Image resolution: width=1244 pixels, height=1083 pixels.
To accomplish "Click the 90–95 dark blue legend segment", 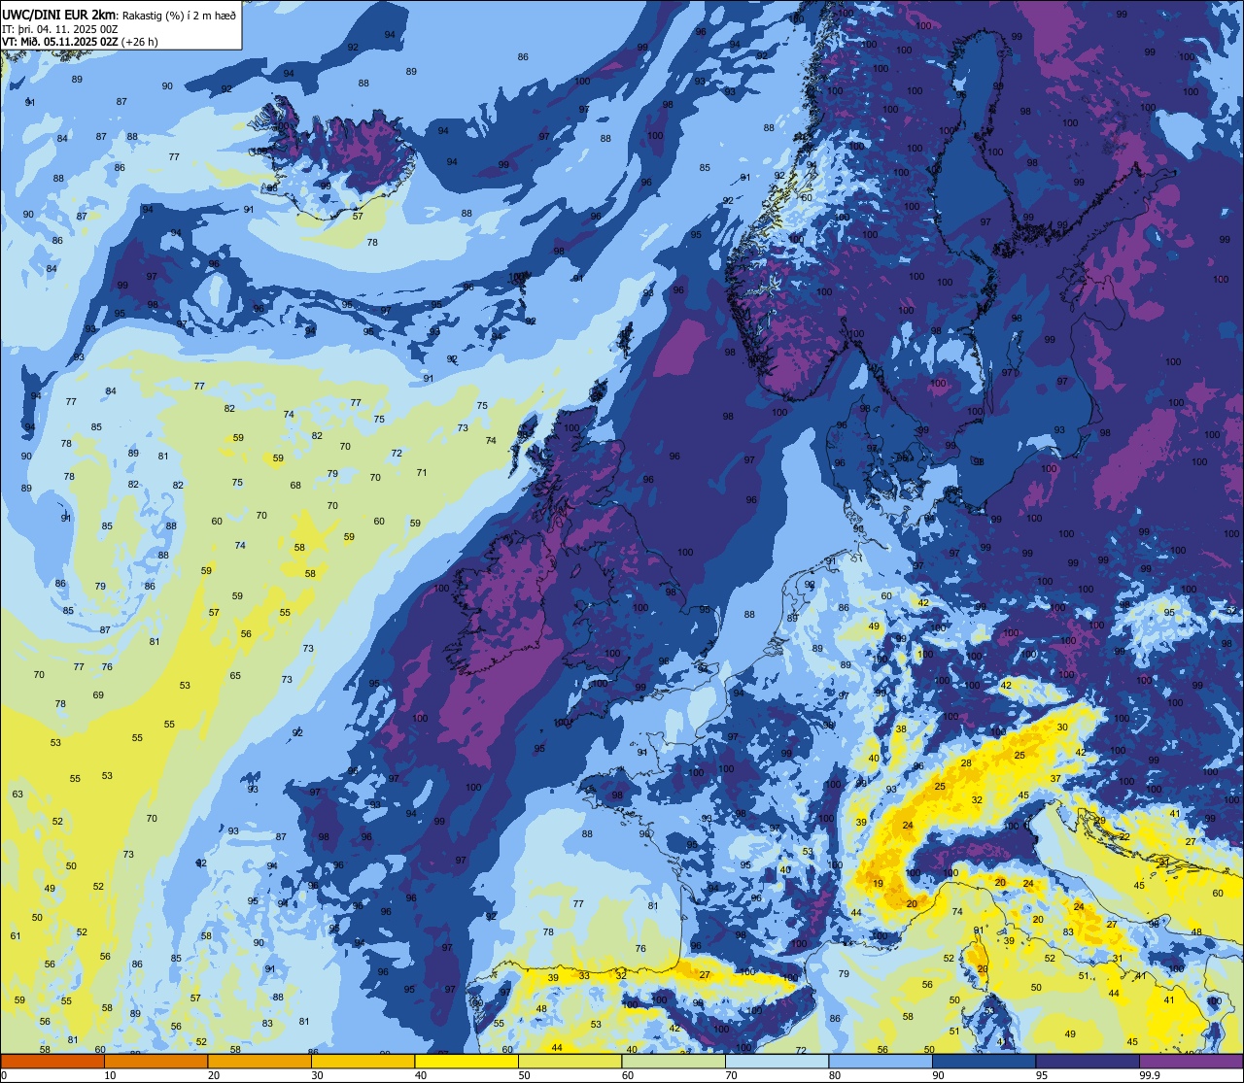I will [984, 1061].
